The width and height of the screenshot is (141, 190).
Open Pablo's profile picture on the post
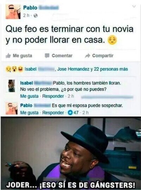point(13,12)
